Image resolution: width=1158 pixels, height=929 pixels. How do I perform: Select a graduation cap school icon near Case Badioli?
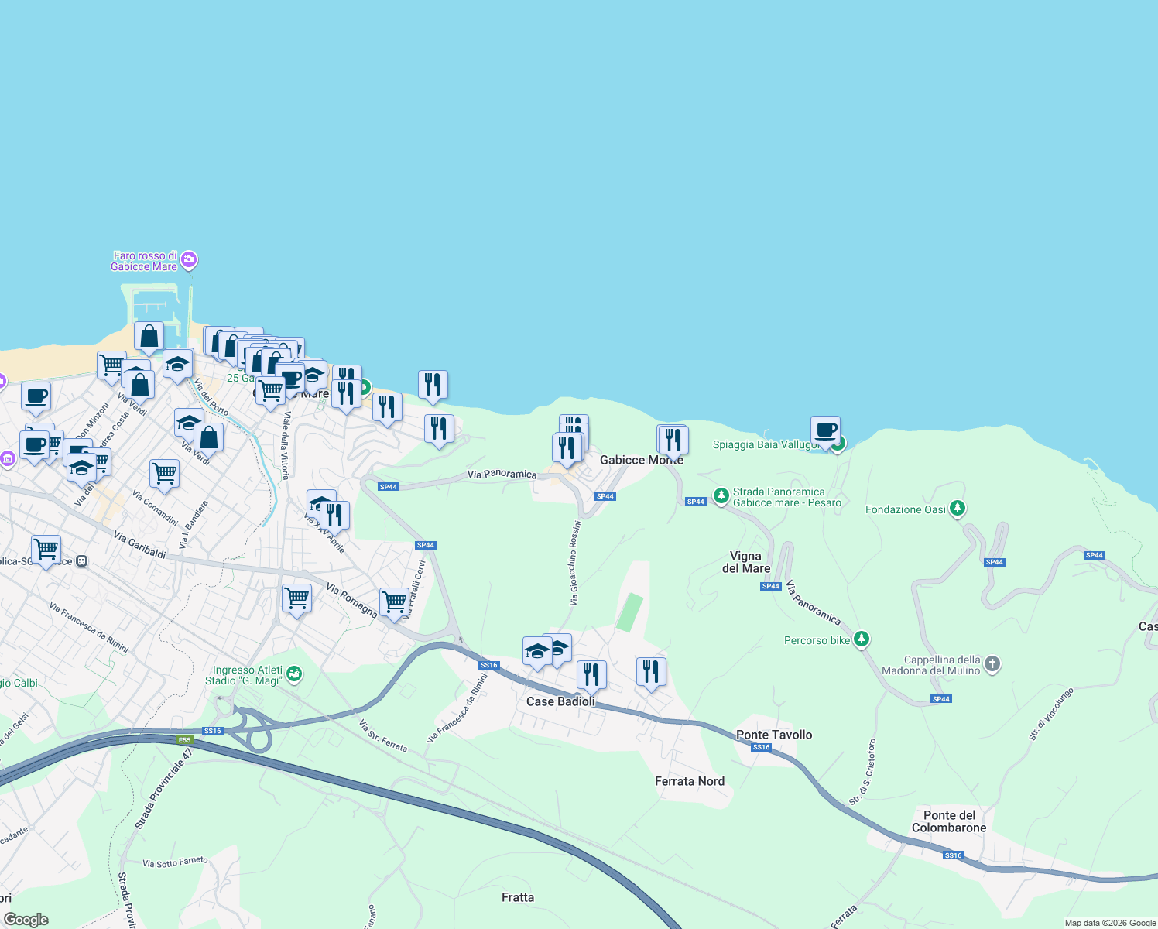(536, 651)
